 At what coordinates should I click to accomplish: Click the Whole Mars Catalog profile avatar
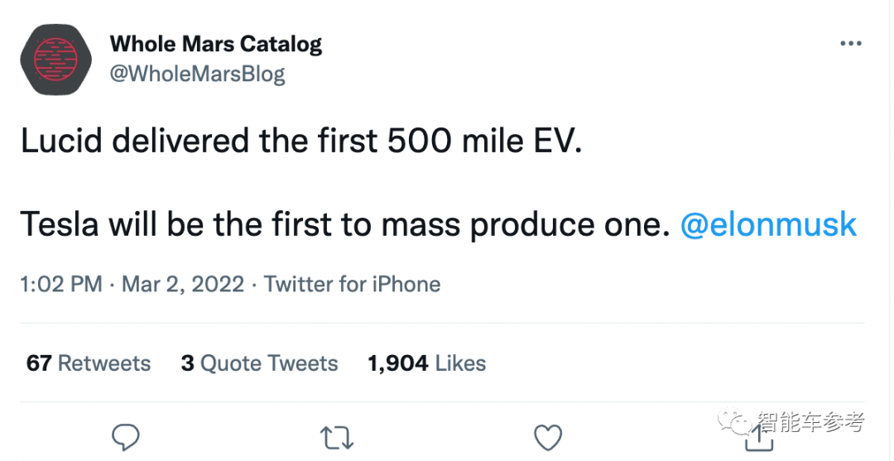pyautogui.click(x=56, y=60)
